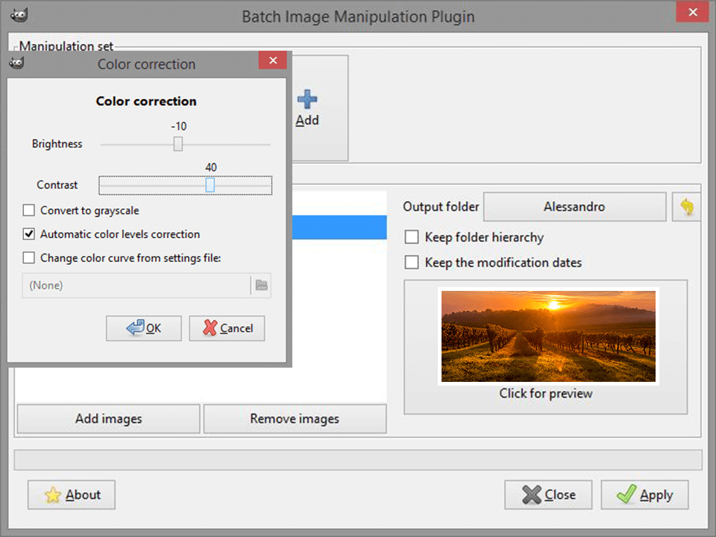Check Change color curve from settings file
Screen dimensions: 716x537
(x=28, y=257)
